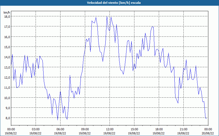Click the 17,0 y-axis label

(7, 26)
